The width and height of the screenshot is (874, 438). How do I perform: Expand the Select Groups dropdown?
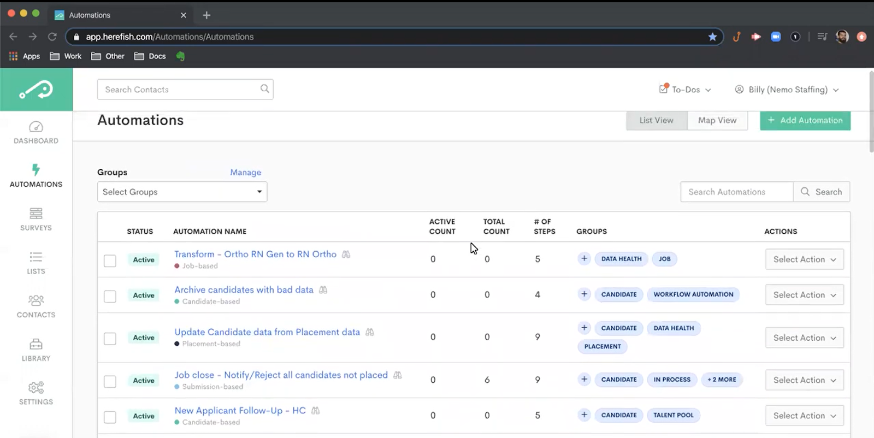182,192
